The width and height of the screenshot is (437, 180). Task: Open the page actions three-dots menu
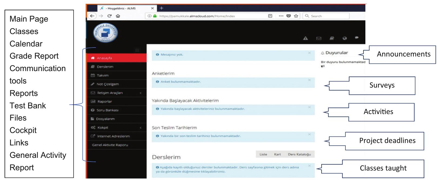(281, 16)
